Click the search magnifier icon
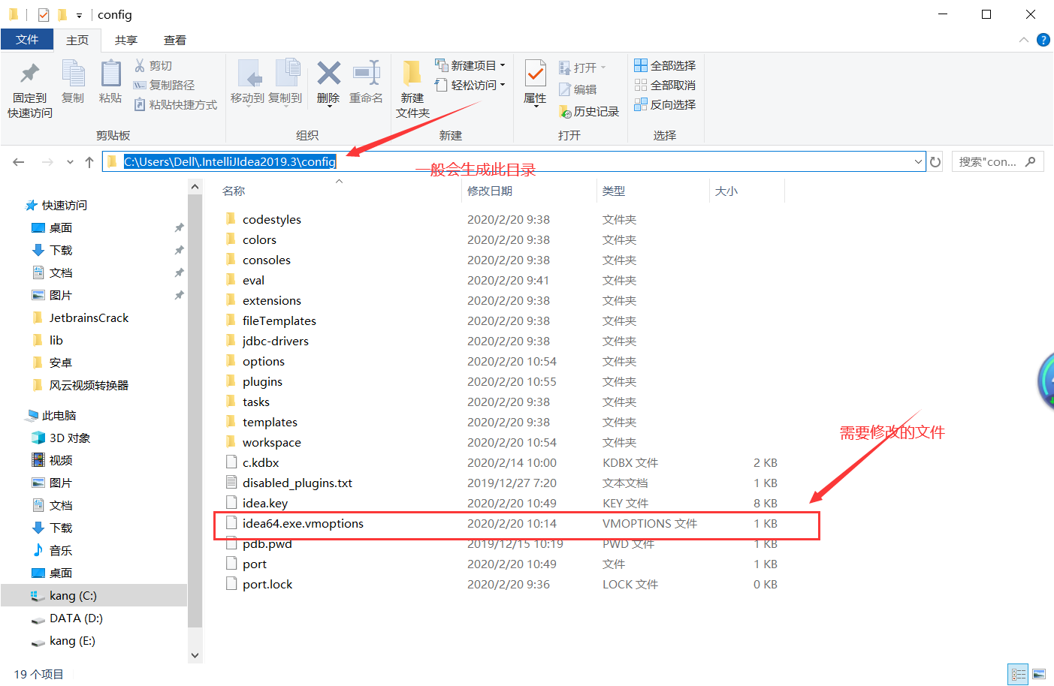Image resolution: width=1054 pixels, height=686 pixels. point(1030,161)
